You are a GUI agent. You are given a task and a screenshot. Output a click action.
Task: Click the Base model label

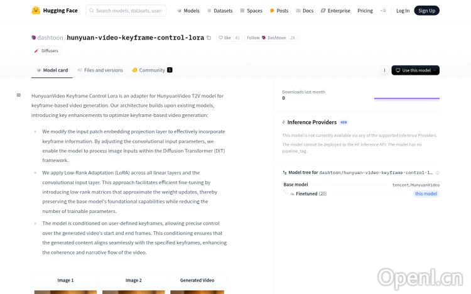296,185
